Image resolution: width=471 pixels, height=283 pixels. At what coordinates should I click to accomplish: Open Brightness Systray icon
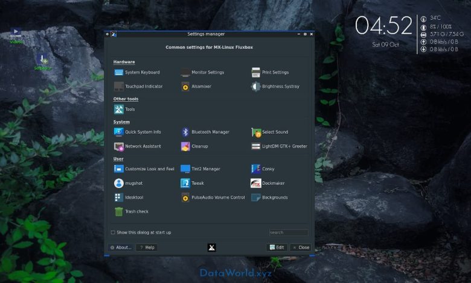pyautogui.click(x=256, y=86)
